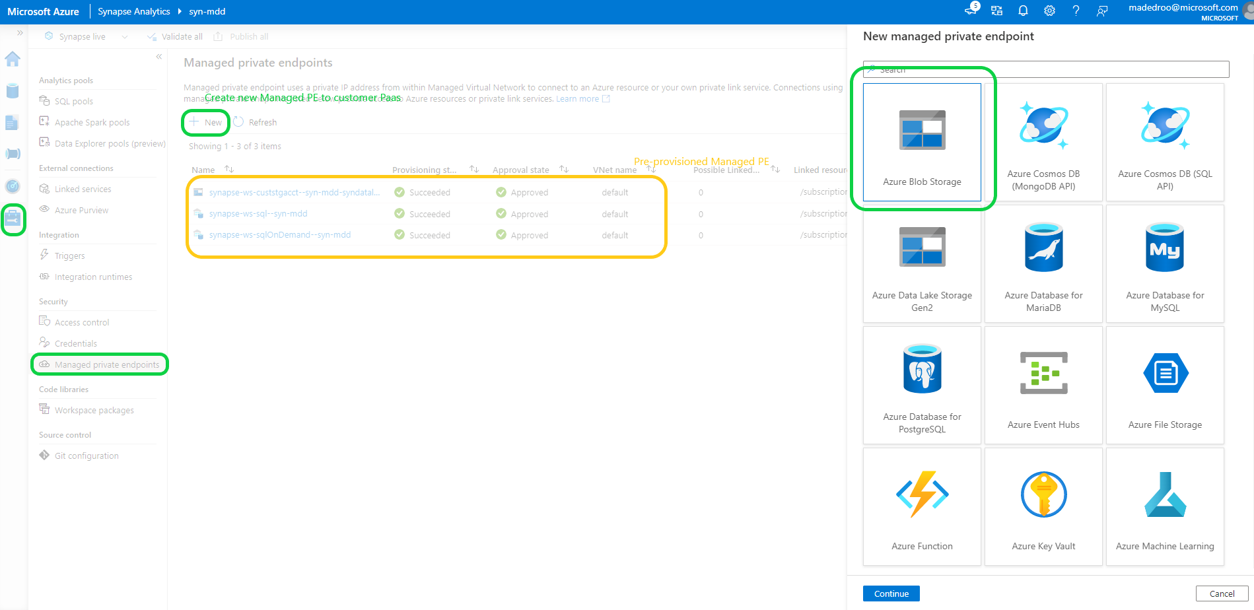The height and width of the screenshot is (610, 1254).
Task: Open the Home hub icon in left rail
Action: pos(13,59)
